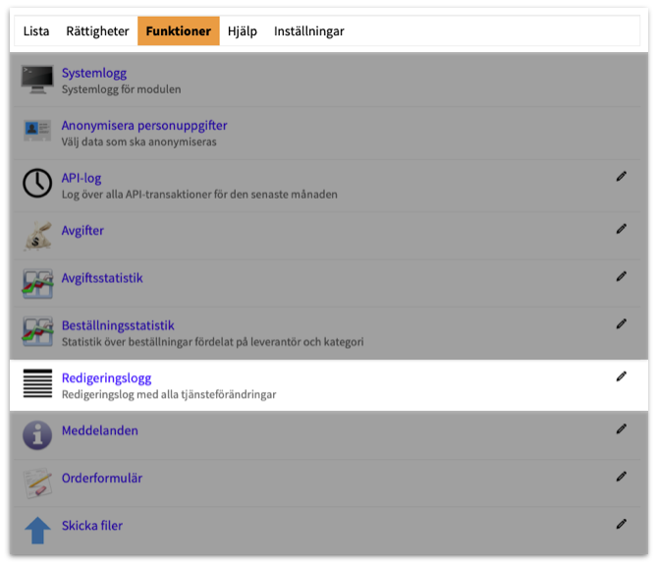Click the pencil icon for API-log
This screenshot has width=657, height=566.
click(621, 176)
